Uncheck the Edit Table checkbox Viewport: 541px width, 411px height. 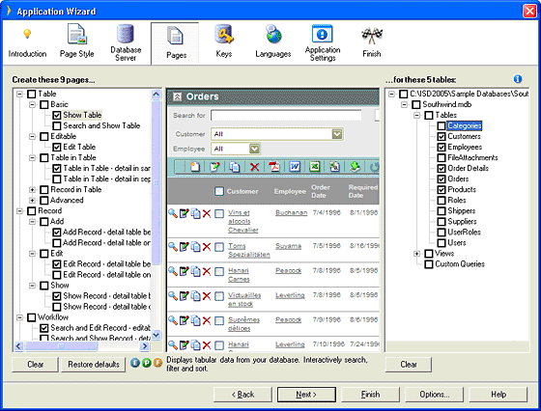coord(57,147)
